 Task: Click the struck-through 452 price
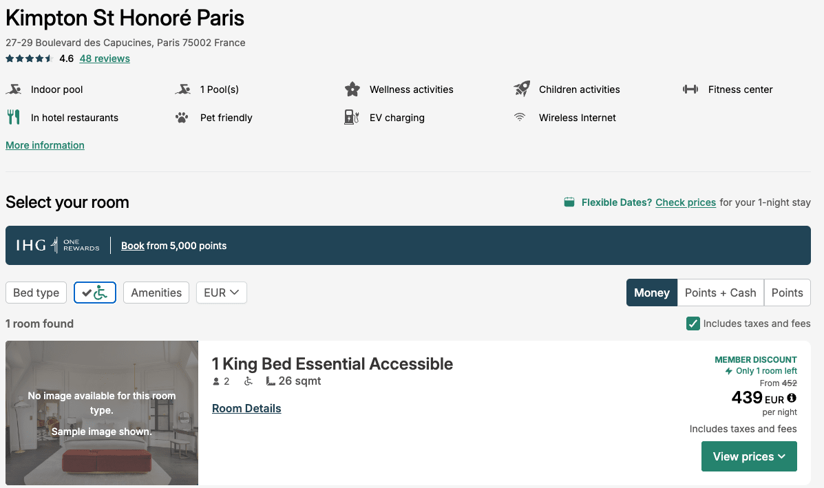point(790,383)
